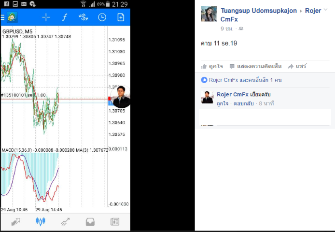The image size is (335, 232).
Task: Create a new order with the plus document icon
Action: pos(121,17)
